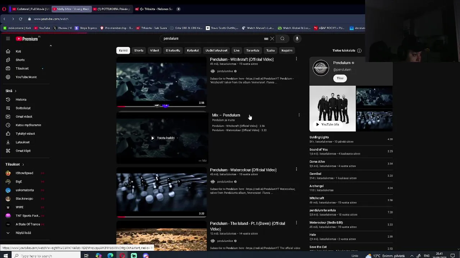Screen dimensions: 460x258
Task: Collapse sidebar with small up arrow
Action: pos(51,46)
